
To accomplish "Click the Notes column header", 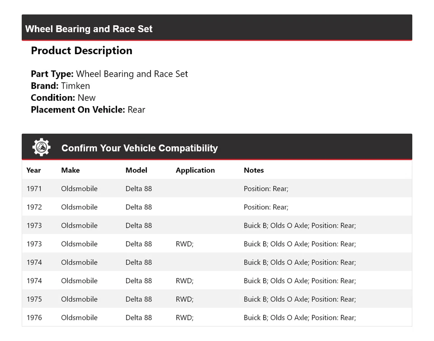I will pyautogui.click(x=254, y=170).
